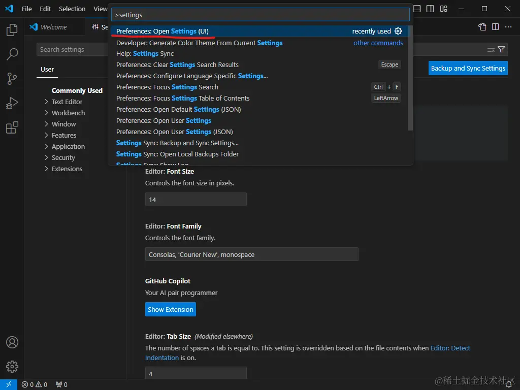Open the Explorer view in activity bar
The width and height of the screenshot is (520, 390).
(12, 30)
